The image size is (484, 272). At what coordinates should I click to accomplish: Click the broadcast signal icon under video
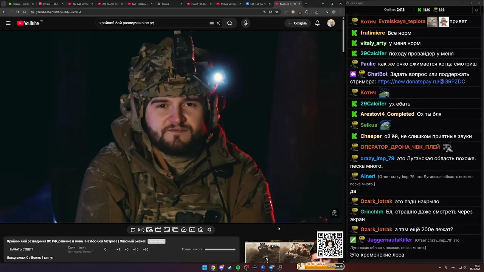[x=141, y=230]
